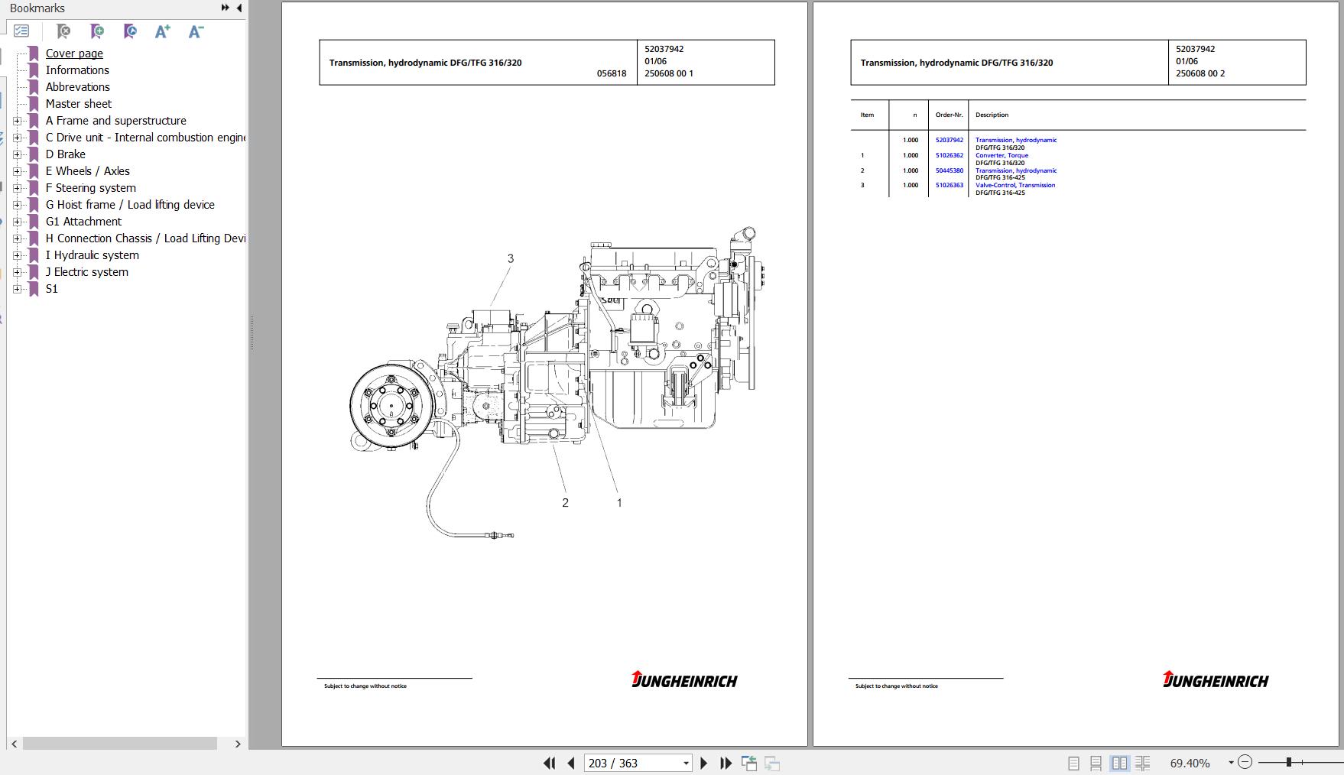
Task: Go to the first page
Action: click(x=549, y=763)
